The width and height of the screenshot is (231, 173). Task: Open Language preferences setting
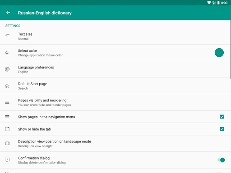point(115,69)
